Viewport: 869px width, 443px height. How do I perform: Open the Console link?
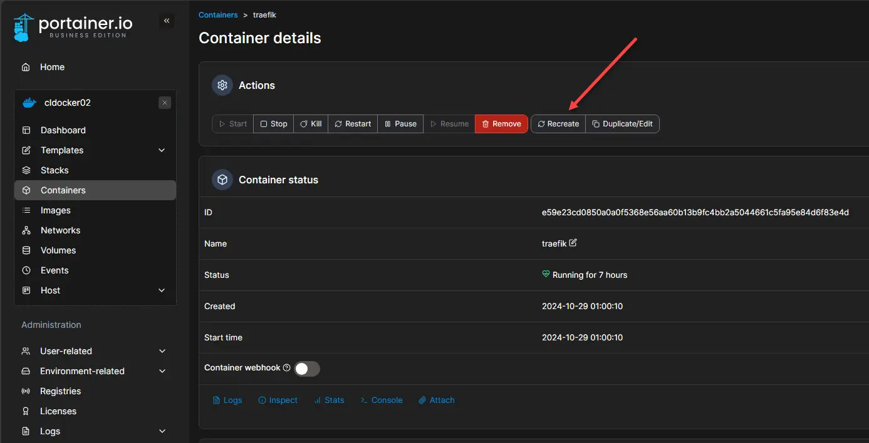(382, 400)
